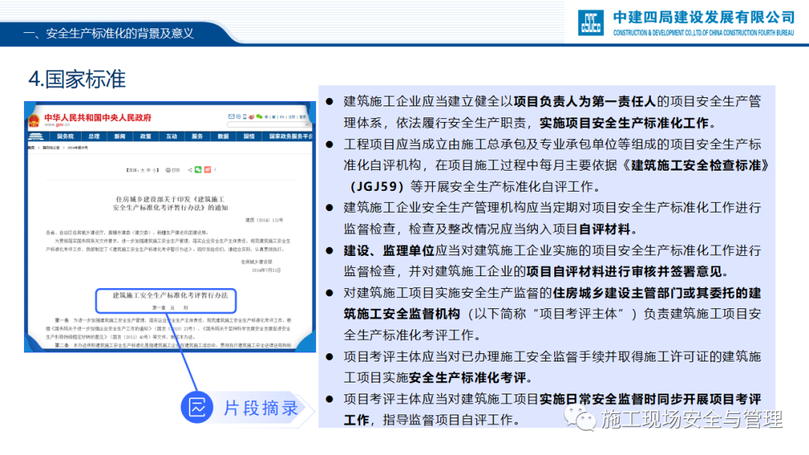
Task: Click the round blue excerpt icon beside 片段摘录
Action: pos(197,408)
